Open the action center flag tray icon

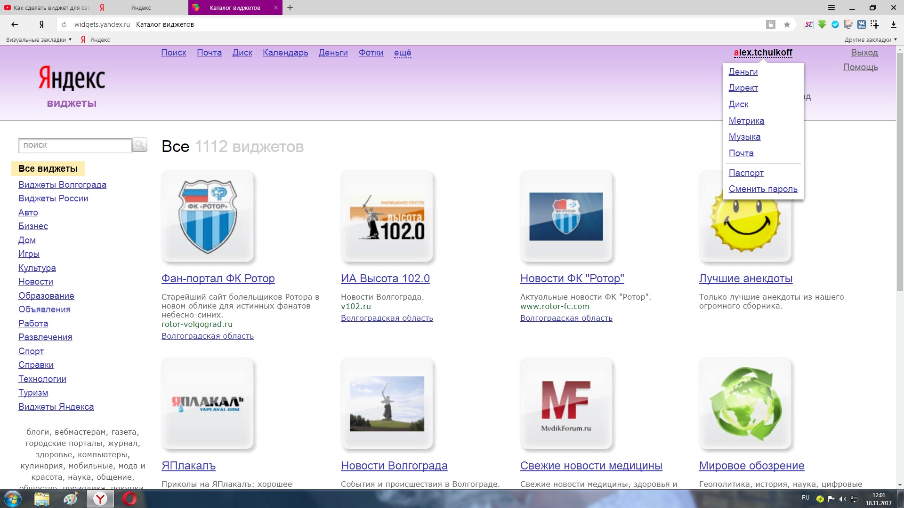click(831, 499)
